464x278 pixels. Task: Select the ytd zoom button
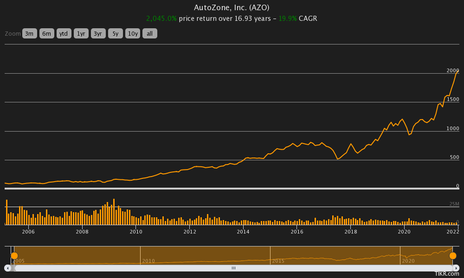[x=64, y=34]
